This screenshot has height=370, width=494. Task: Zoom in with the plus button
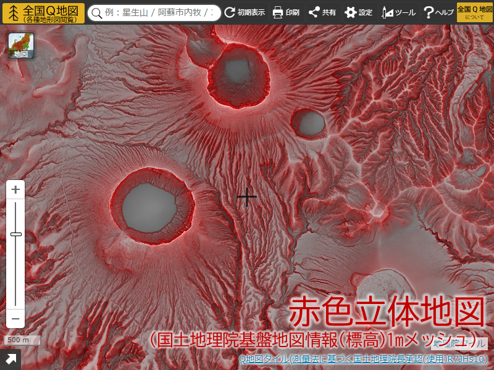[x=15, y=188]
